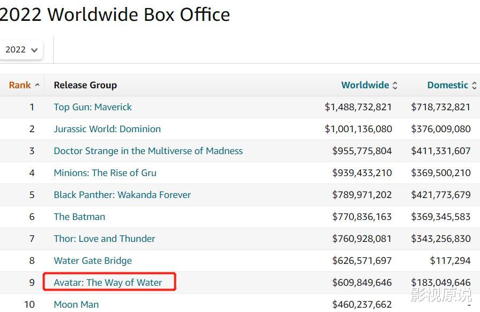480x312 pixels.
Task: Open Water Gate Bridge link
Action: 93,261
